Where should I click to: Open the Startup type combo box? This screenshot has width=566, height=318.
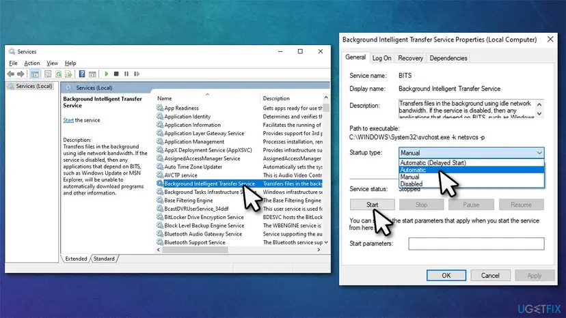point(471,153)
